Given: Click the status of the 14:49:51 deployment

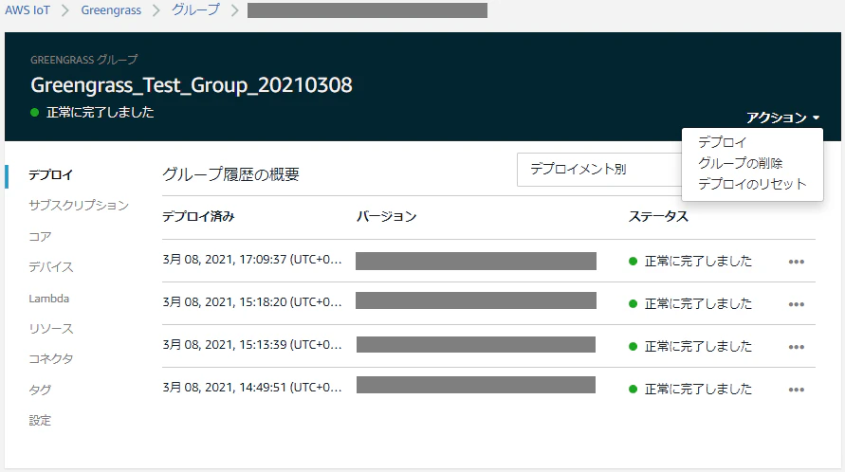Looking at the screenshot, I should pos(690,389).
